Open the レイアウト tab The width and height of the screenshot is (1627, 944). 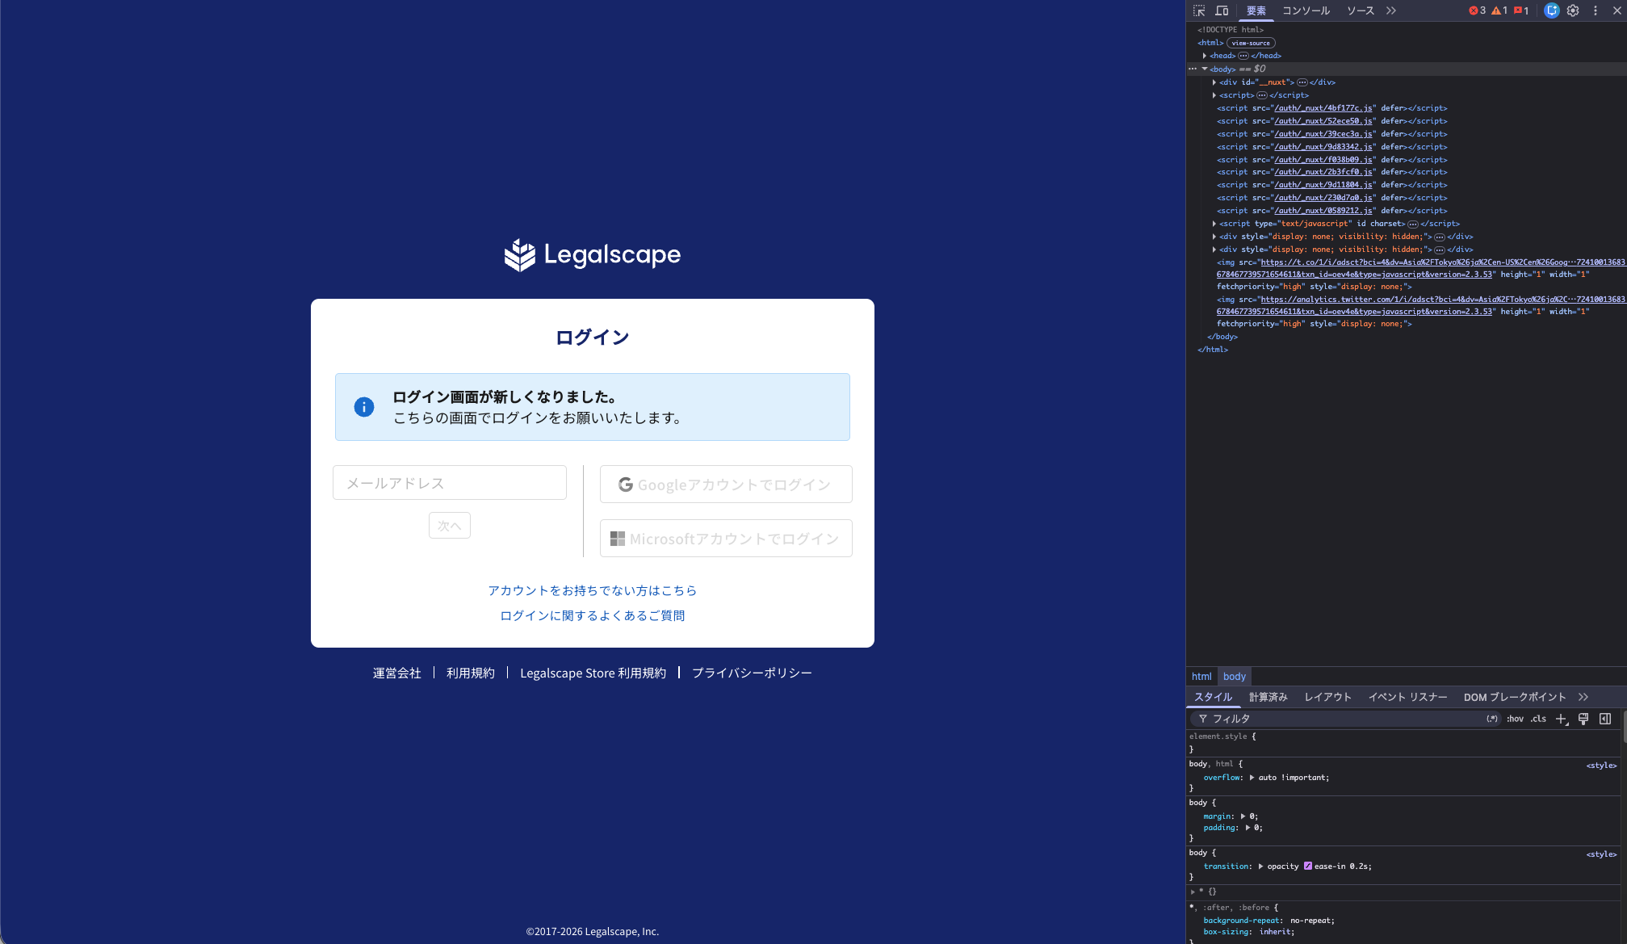1327,697
